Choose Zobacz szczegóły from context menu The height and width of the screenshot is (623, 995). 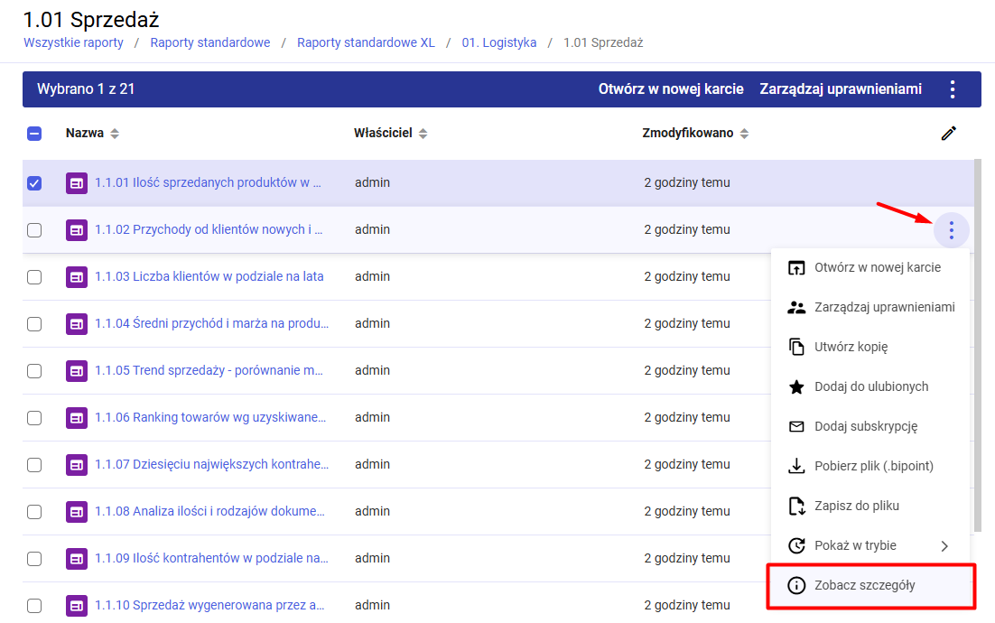coord(864,585)
